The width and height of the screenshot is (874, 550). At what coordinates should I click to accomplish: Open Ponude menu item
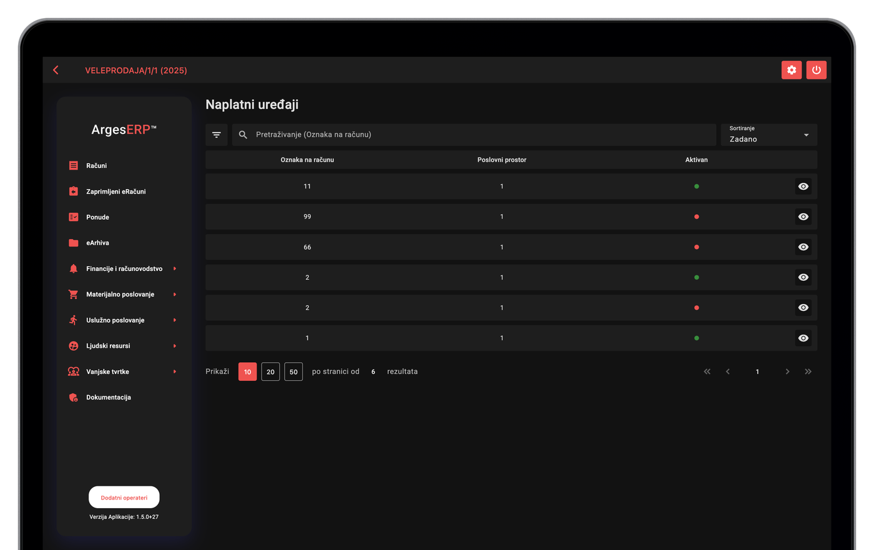pos(97,217)
